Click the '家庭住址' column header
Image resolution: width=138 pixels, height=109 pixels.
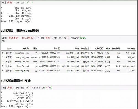85,48
